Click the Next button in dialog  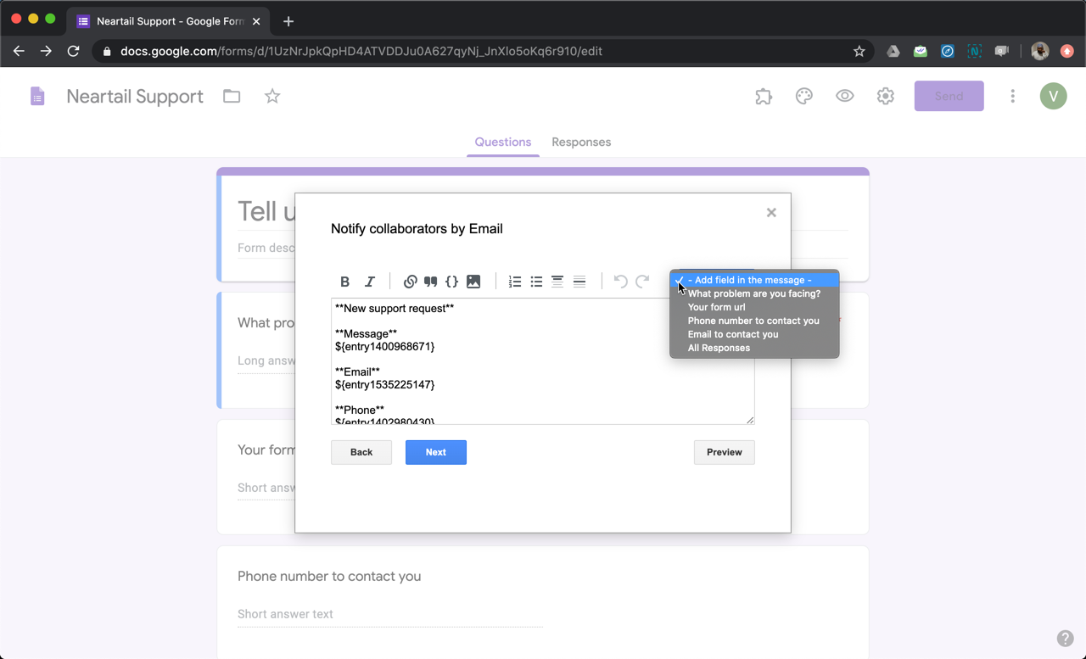coord(436,452)
